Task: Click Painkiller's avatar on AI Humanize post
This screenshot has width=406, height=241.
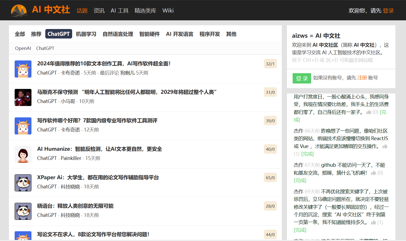Action: (23, 154)
